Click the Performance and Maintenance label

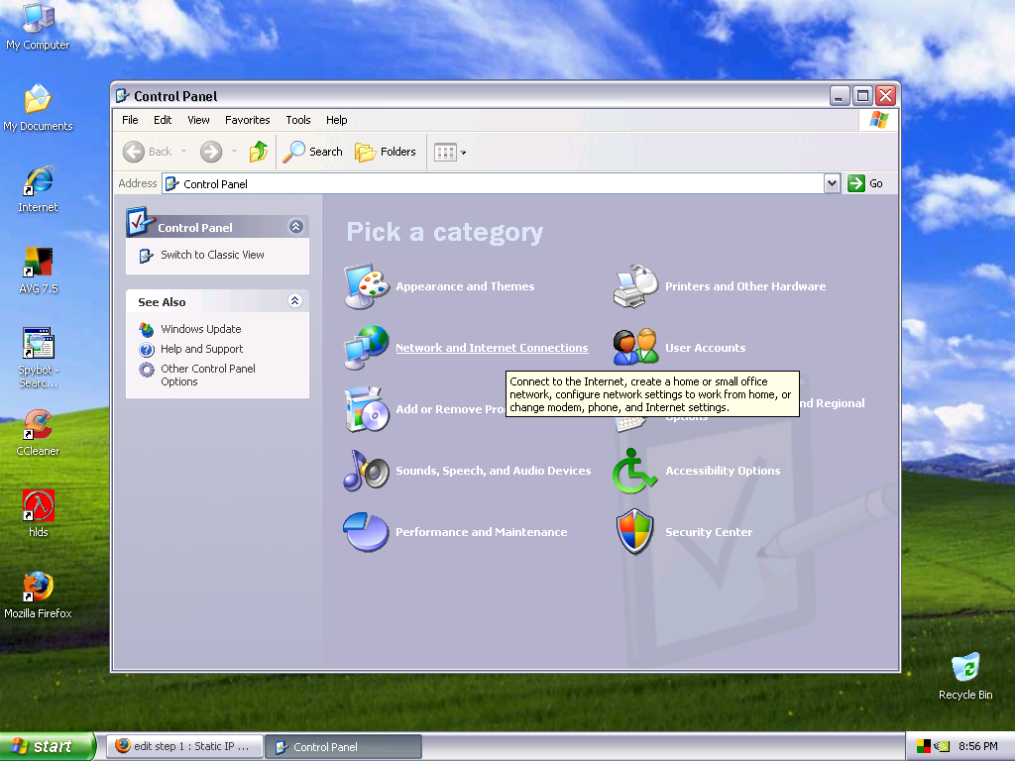[x=481, y=532]
